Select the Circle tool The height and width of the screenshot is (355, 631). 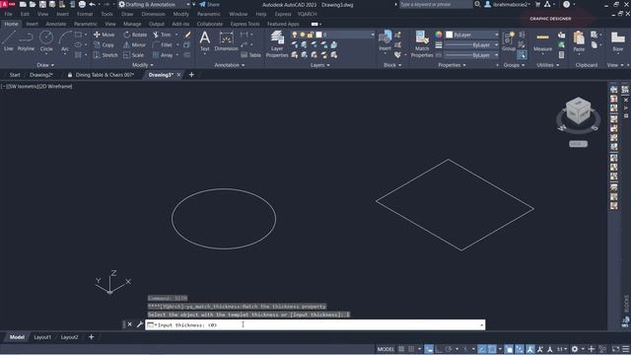[x=46, y=41]
